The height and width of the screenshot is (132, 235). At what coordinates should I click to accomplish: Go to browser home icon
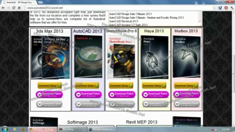pos(19,8)
